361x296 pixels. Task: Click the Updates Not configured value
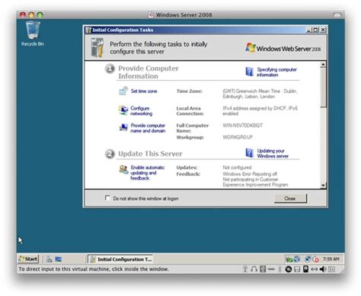(237, 167)
